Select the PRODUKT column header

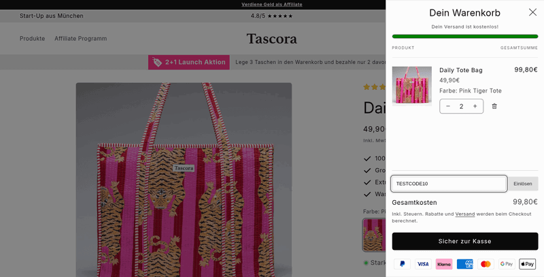point(403,48)
